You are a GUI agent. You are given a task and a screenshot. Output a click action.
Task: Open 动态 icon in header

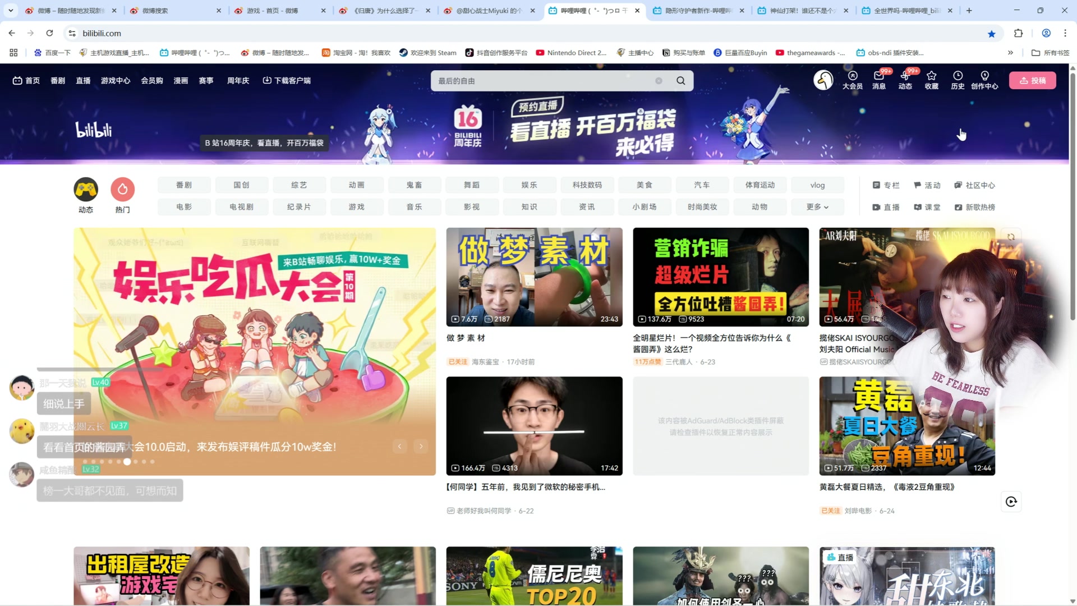coord(905,80)
